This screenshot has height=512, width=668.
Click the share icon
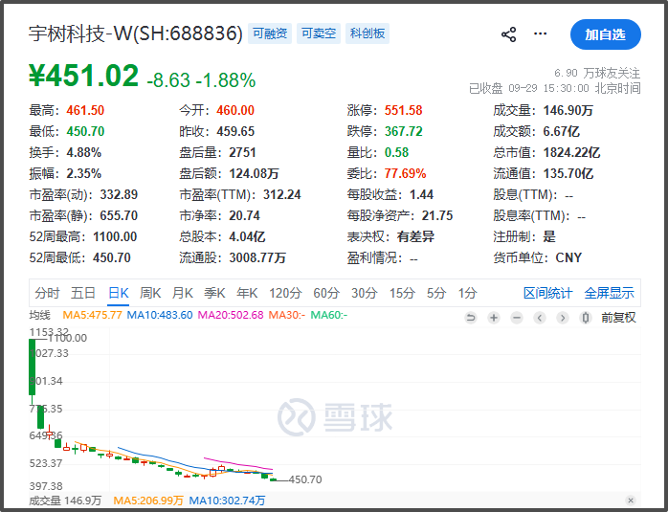508,34
